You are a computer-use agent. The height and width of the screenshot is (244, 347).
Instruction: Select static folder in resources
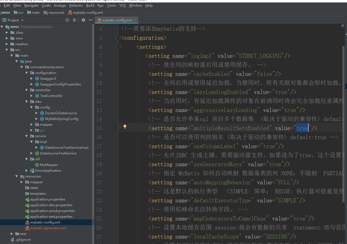(34, 188)
